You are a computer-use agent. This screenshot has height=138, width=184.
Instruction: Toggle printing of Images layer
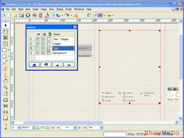(43, 44)
